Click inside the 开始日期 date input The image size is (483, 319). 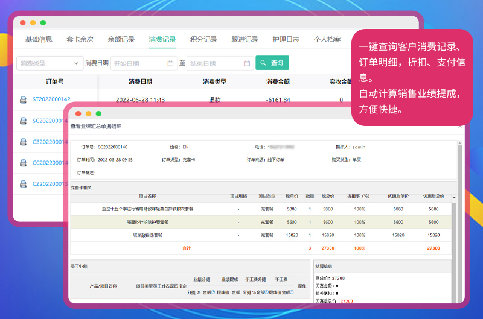(136, 63)
